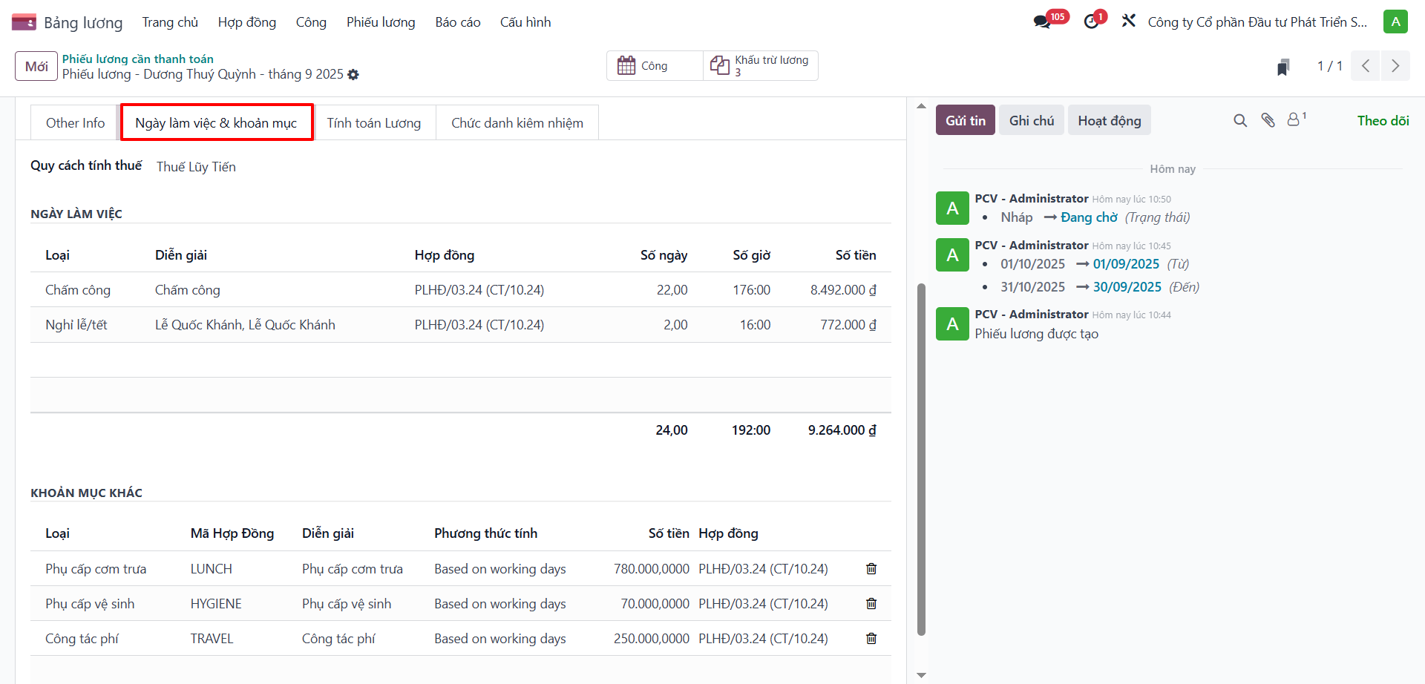
Task: Search messages with the magnifier icon
Action: 1240,120
